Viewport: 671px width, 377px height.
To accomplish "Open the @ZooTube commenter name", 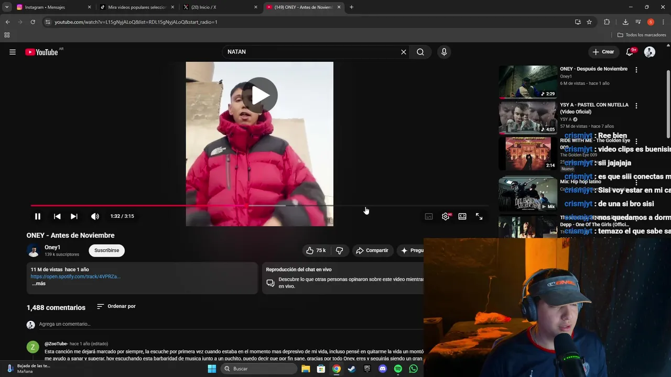I will [x=56, y=344].
